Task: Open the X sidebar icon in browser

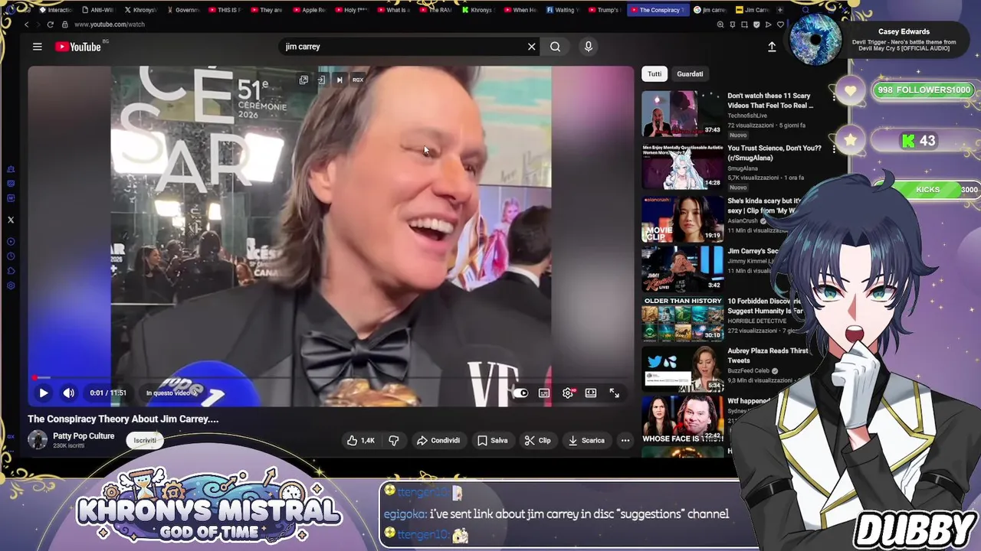Action: pyautogui.click(x=11, y=220)
